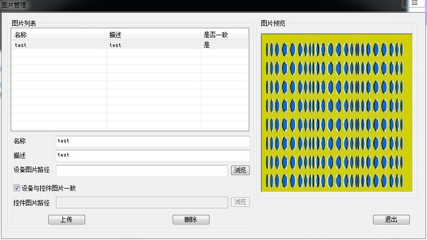Click the 是 cell in test row
Screen dimensions: 427x240
click(x=207, y=45)
